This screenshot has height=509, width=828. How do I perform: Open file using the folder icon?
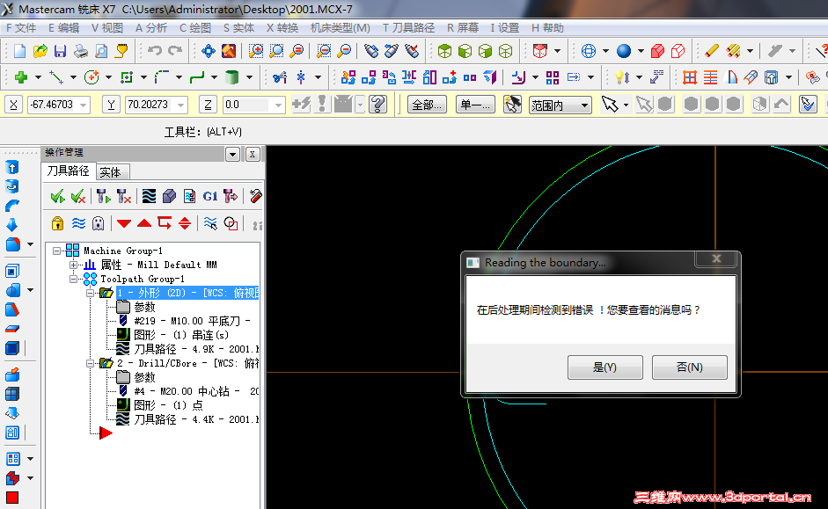click(40, 51)
